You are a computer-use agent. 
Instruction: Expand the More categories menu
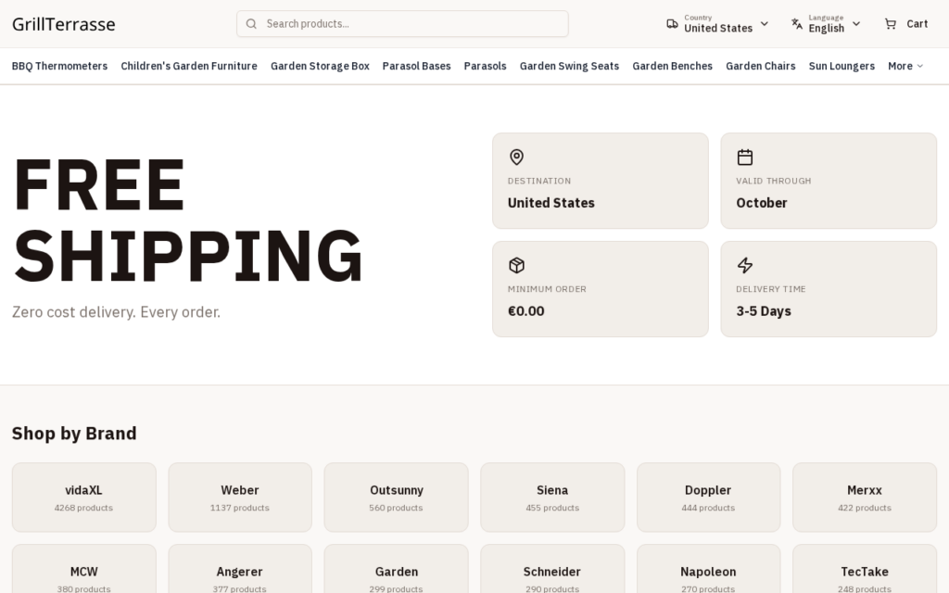(905, 66)
